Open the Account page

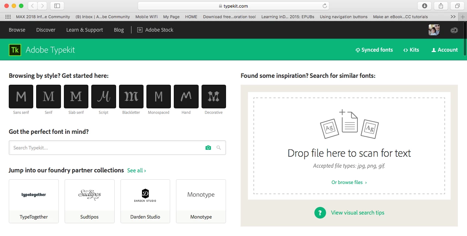point(444,50)
